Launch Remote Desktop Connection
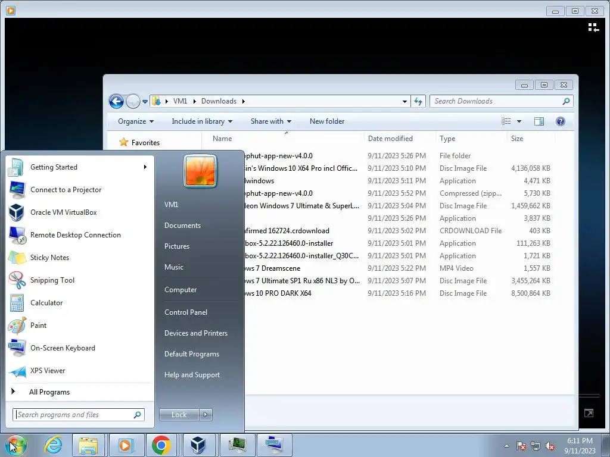The height and width of the screenshot is (457, 610). click(80, 234)
